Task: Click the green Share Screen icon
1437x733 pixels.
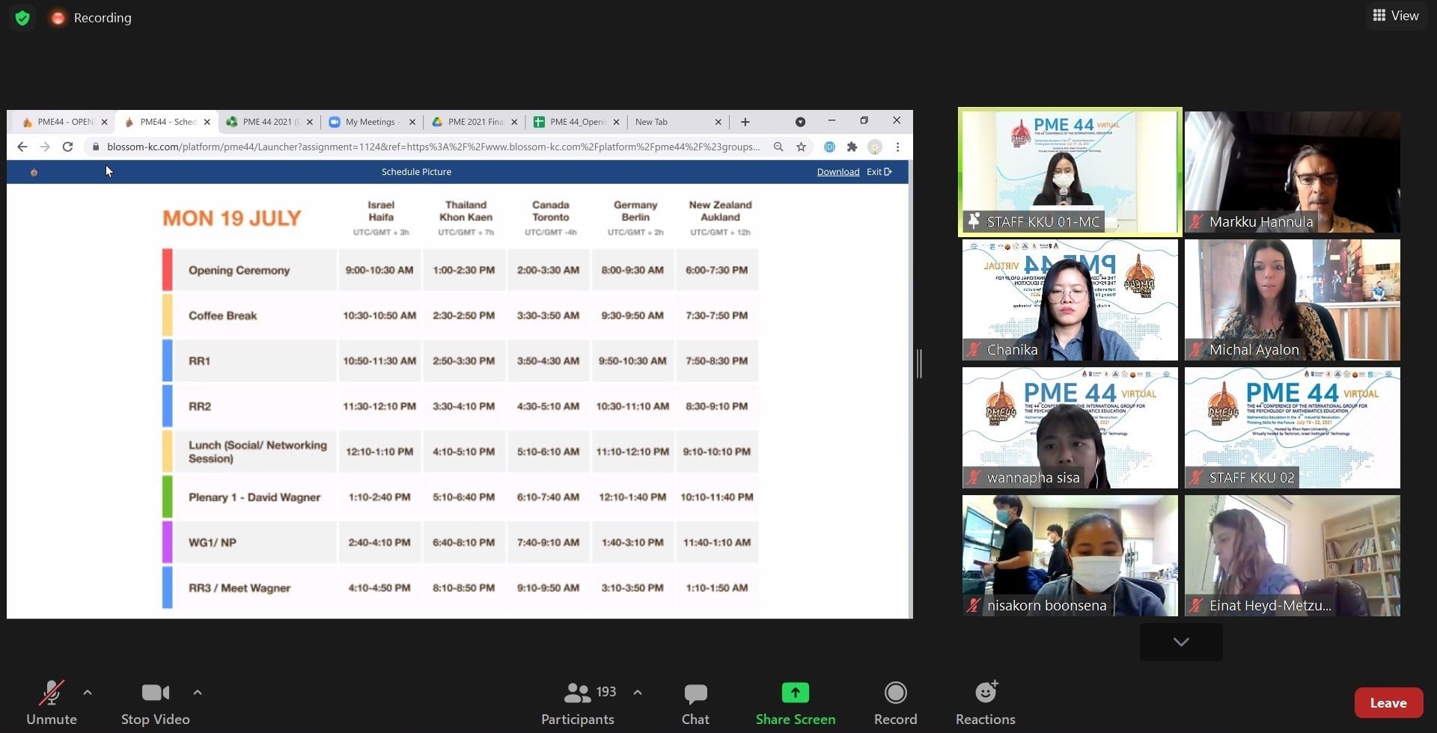Action: pyautogui.click(x=795, y=693)
